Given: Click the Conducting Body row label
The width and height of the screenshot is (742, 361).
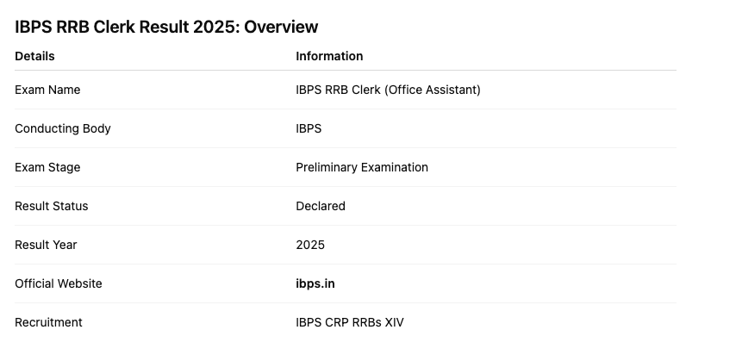Looking at the screenshot, I should 63,128.
